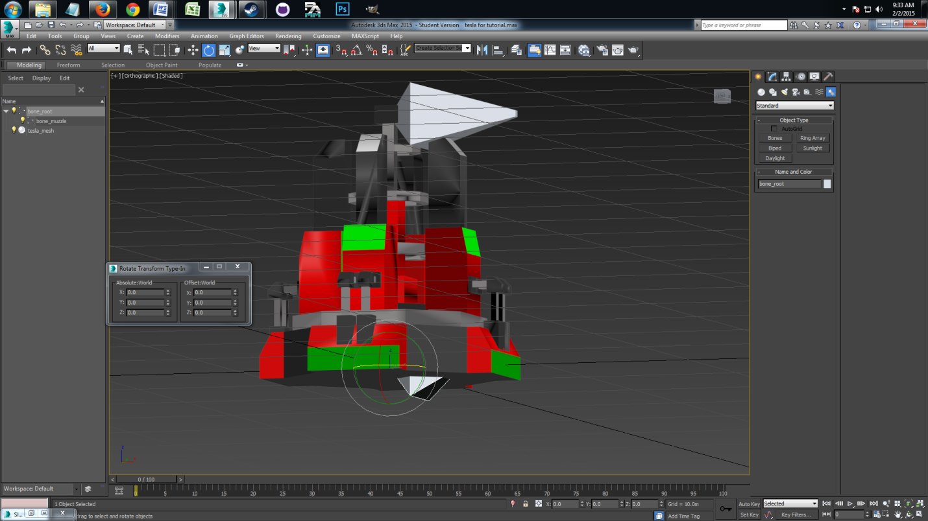Select the Geometry create category
Viewport: 928px width, 521px height.
[x=761, y=92]
